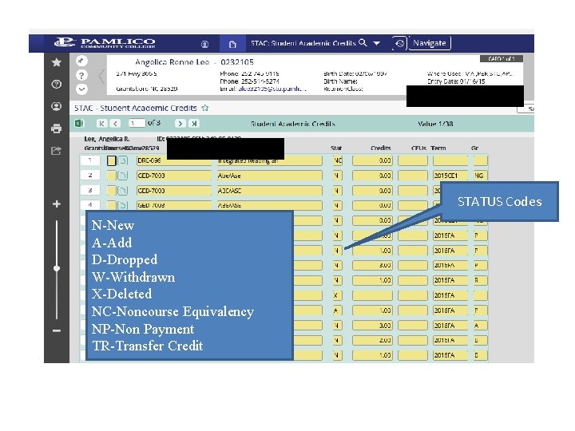Select row 1 yellow selection box

point(112,160)
